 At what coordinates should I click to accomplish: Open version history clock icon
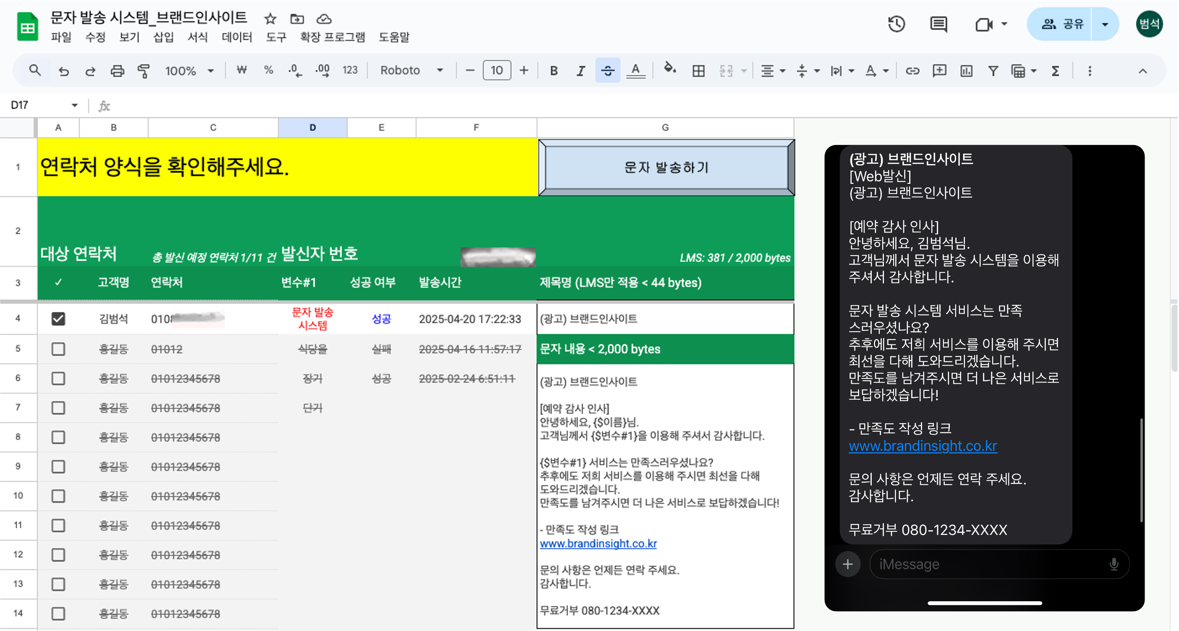pos(896,24)
